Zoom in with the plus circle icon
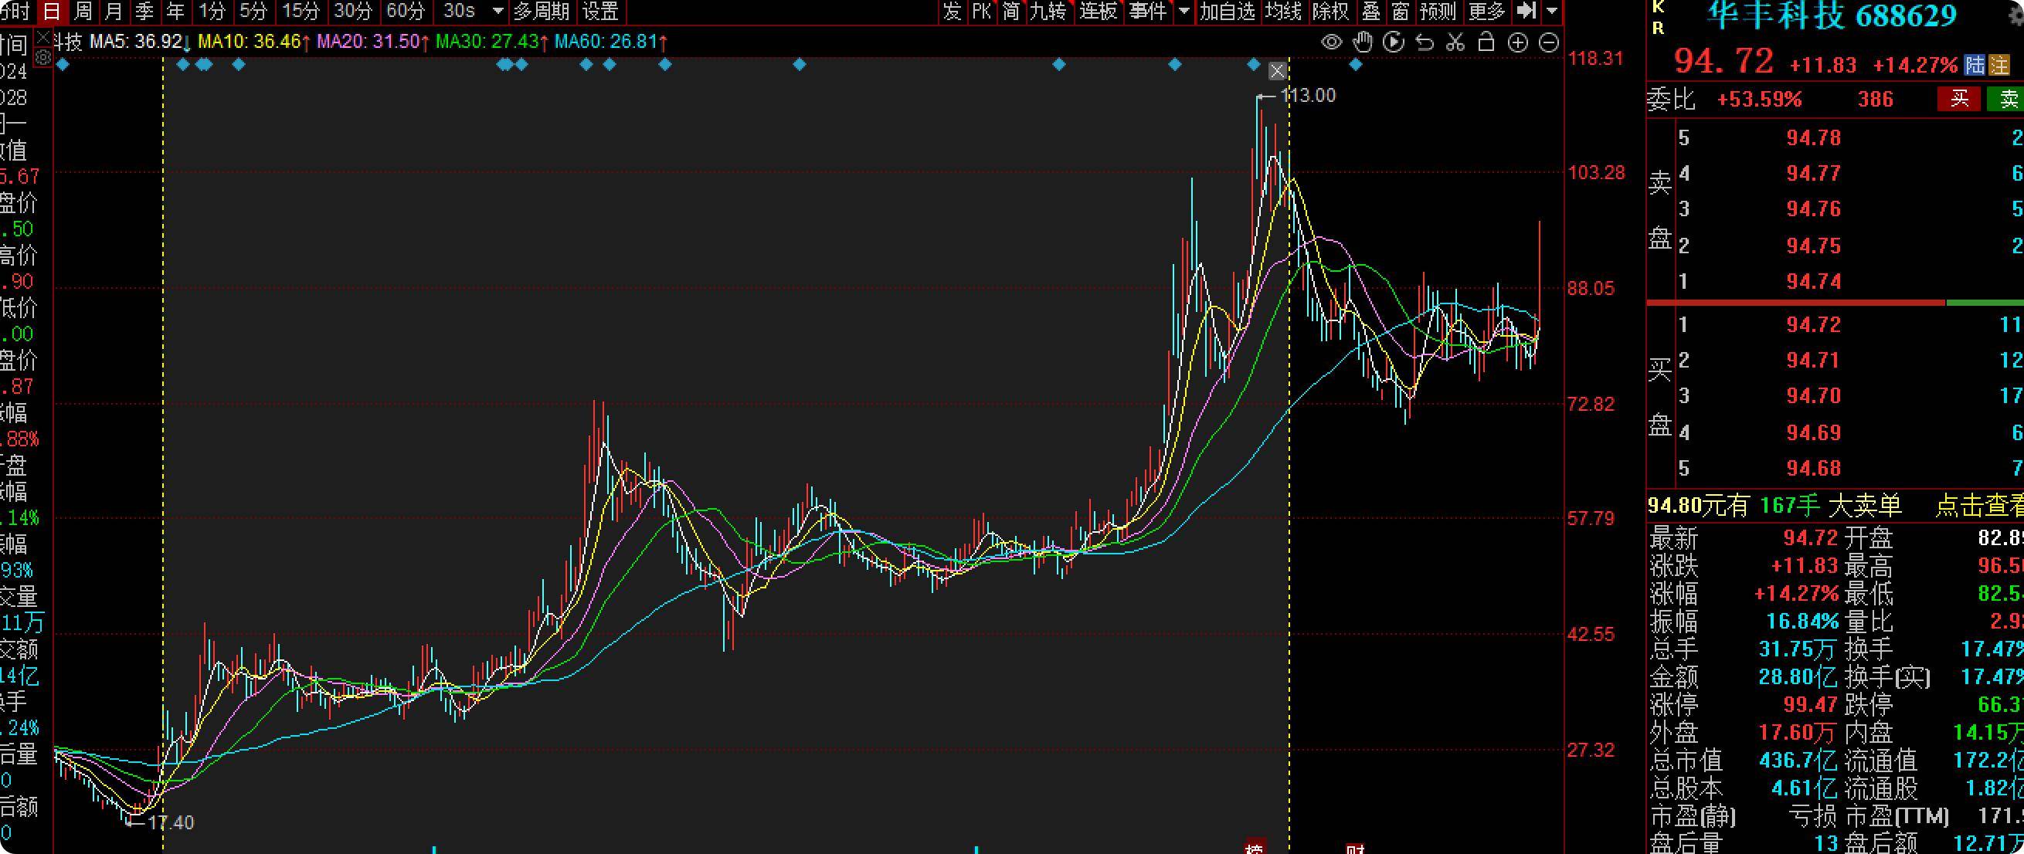Viewport: 2024px width, 854px height. pyautogui.click(x=1518, y=42)
